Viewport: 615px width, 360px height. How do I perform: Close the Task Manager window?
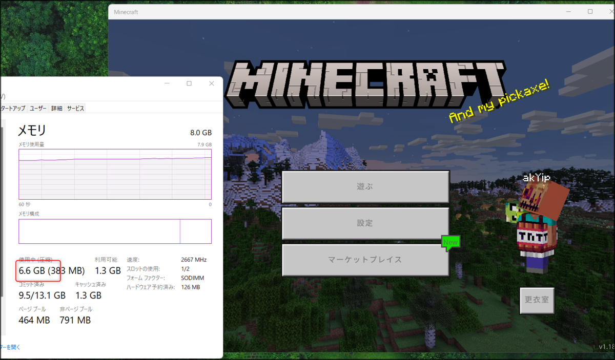(211, 83)
